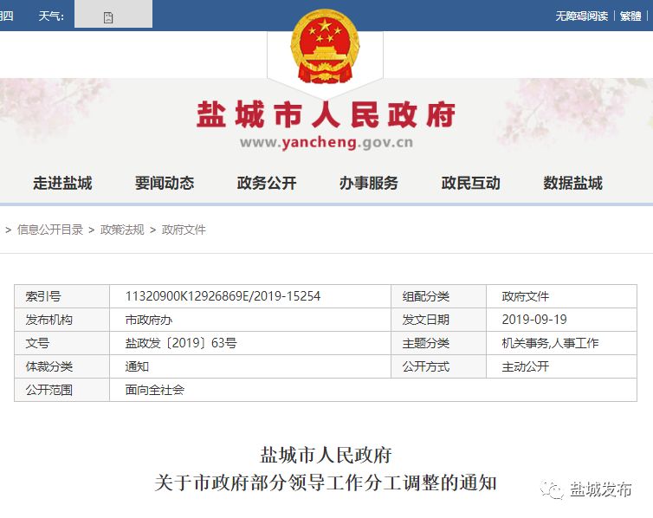Image resolution: width=653 pixels, height=518 pixels.
Task: Click the broken weather image placeholder
Action: click(108, 17)
